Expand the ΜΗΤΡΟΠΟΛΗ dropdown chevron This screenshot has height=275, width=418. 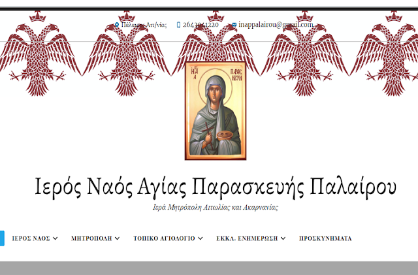118,238
